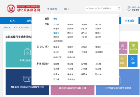This screenshot has width=140, height=97.
Task: Pick 花西乡 township
Action: (x=84, y=74)
